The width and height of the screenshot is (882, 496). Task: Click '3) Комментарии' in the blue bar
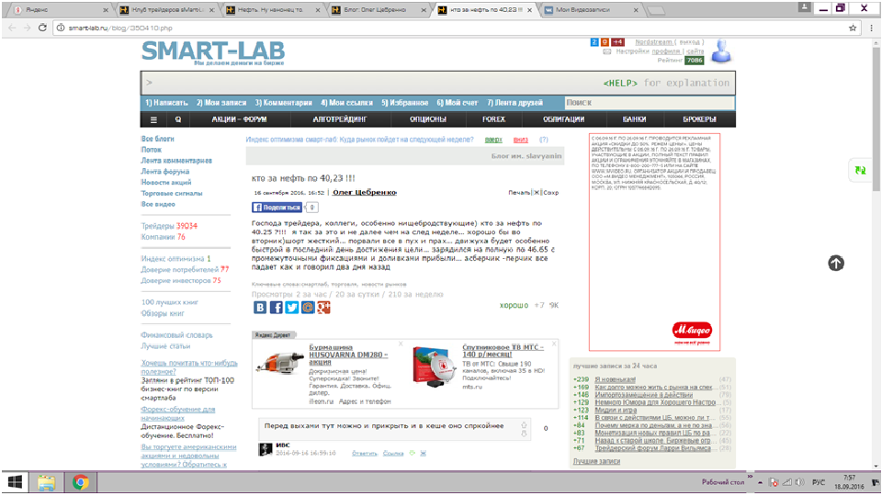tap(284, 103)
